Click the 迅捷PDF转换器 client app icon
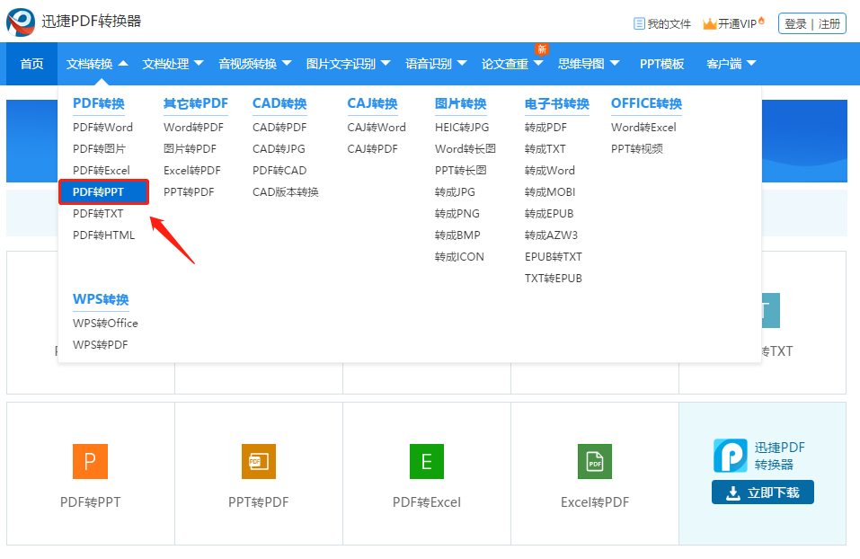This screenshot has width=860, height=559. coord(731,456)
